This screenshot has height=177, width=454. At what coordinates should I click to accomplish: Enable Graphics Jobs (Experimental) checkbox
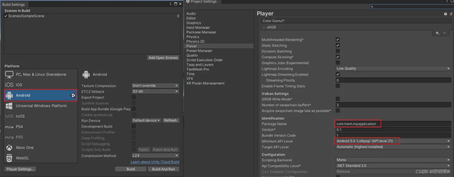(x=337, y=63)
